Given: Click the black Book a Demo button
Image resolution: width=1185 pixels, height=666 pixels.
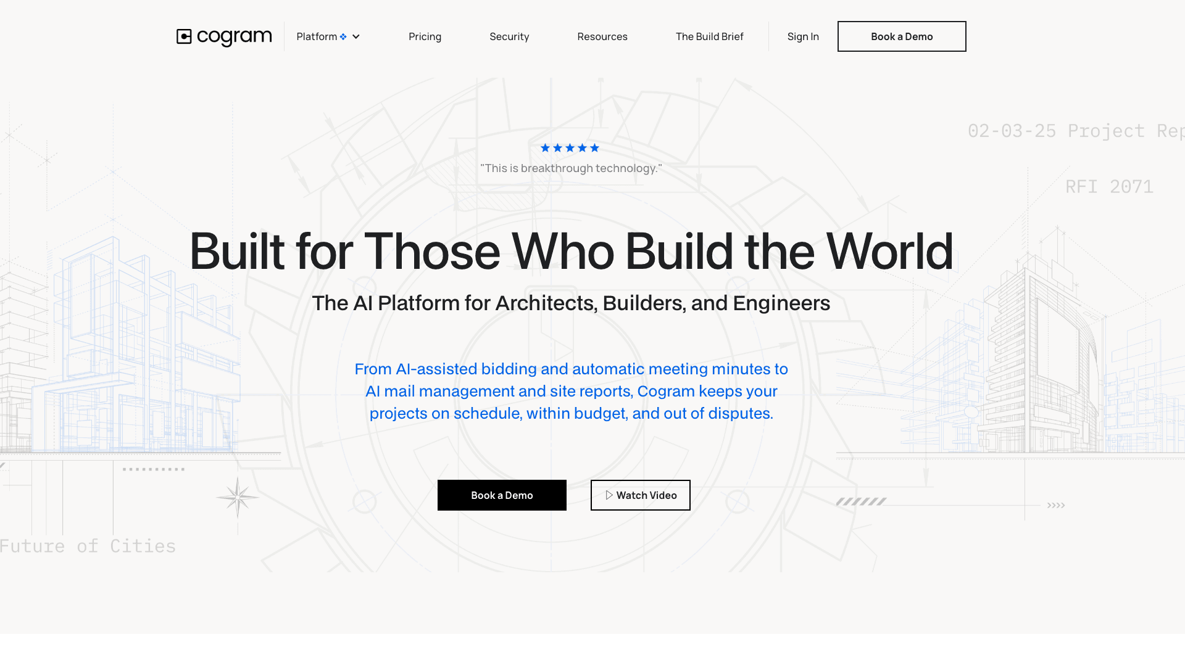Looking at the screenshot, I should click(x=501, y=495).
